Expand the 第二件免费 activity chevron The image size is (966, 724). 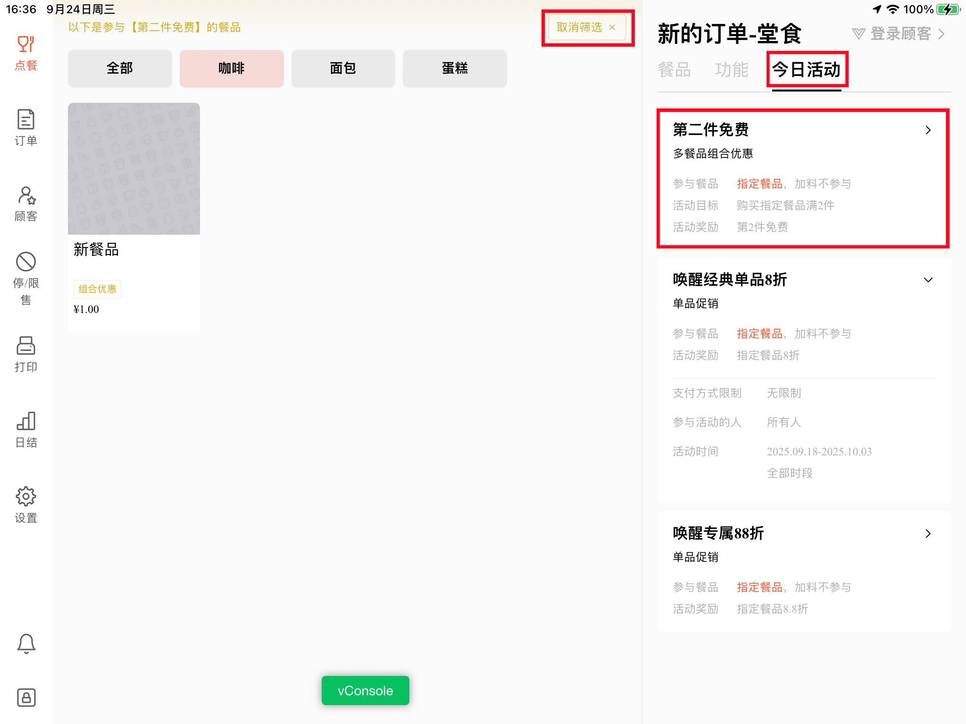(928, 130)
